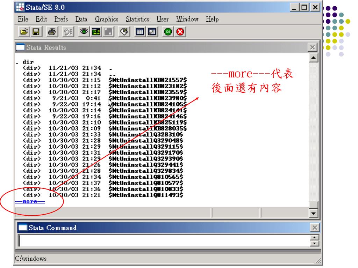
Task: Open the Data Editor grid icon
Action: [x=140, y=32]
